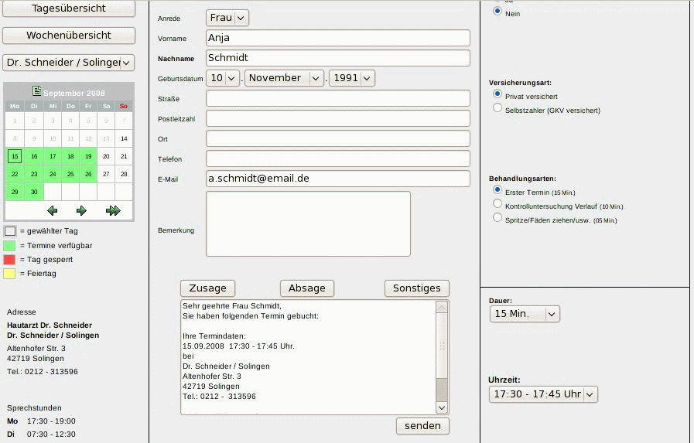Click the document icon beside September 2008
694x443 pixels.
(36, 92)
